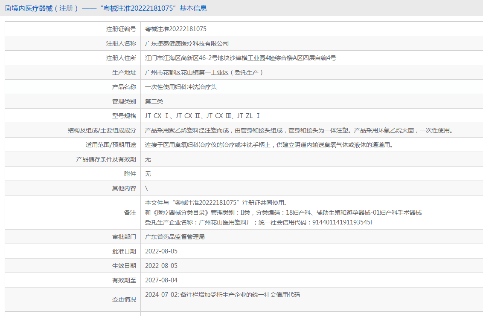Select the address starting with 江门市江海区高新区46-2号
Screen dimensions: 483x316
241,58
